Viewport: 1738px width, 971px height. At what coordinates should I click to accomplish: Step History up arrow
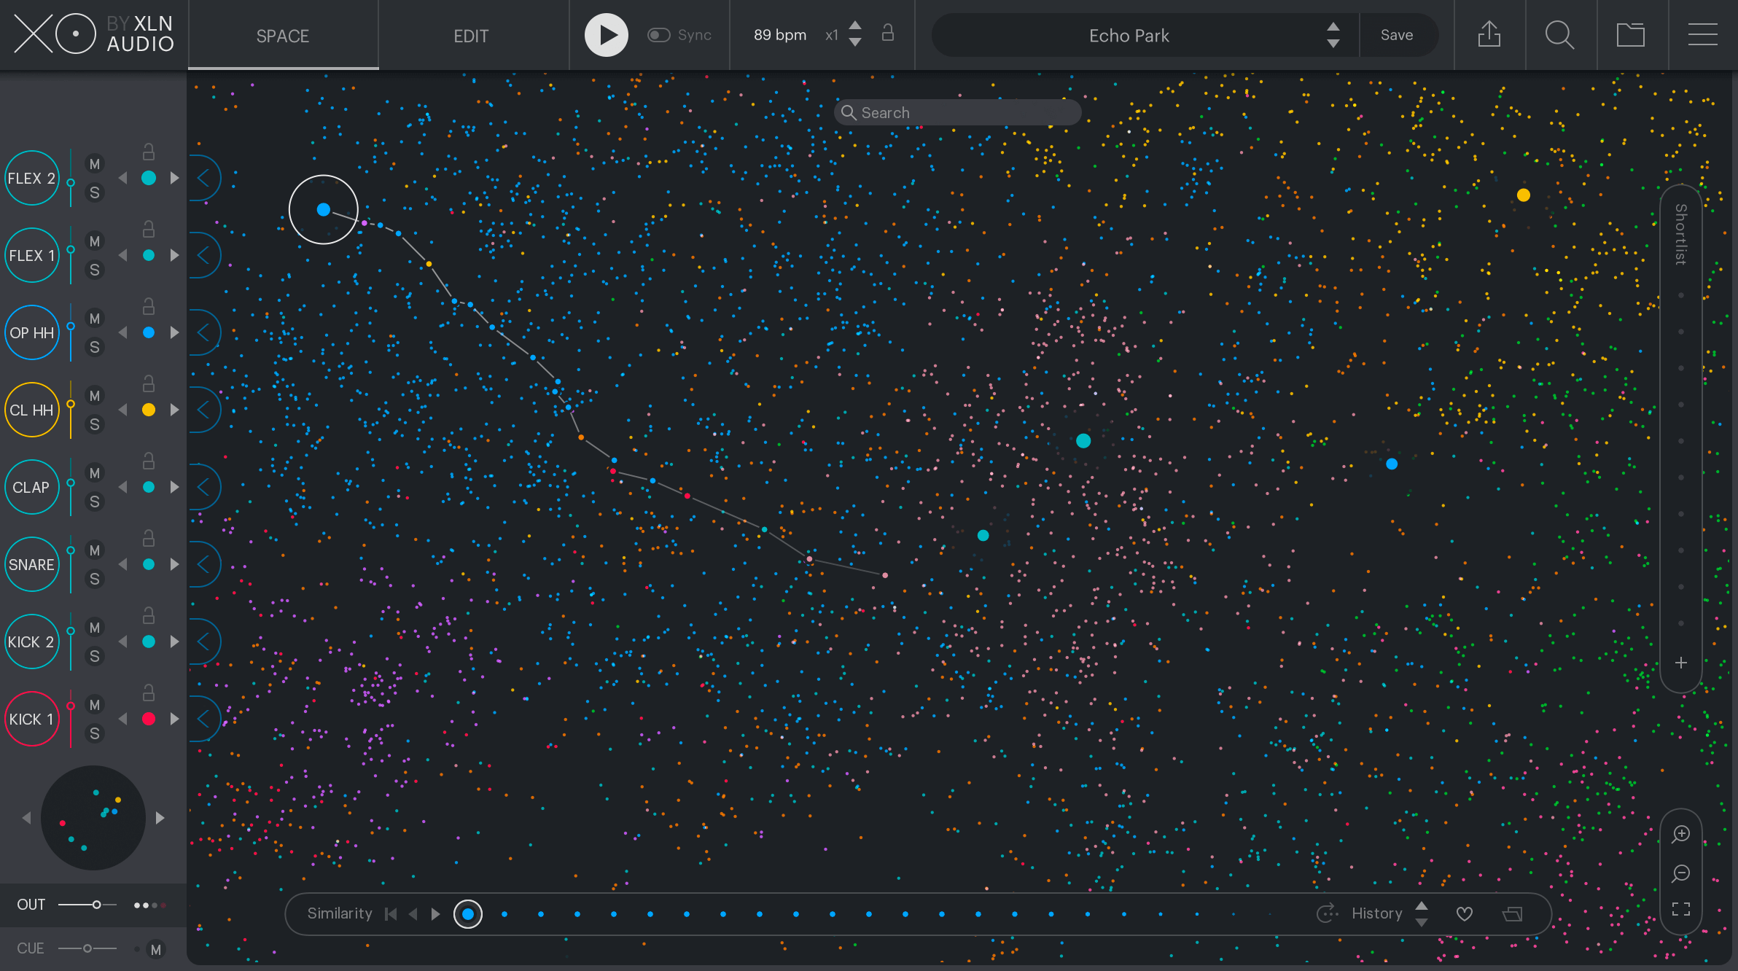[x=1422, y=905]
